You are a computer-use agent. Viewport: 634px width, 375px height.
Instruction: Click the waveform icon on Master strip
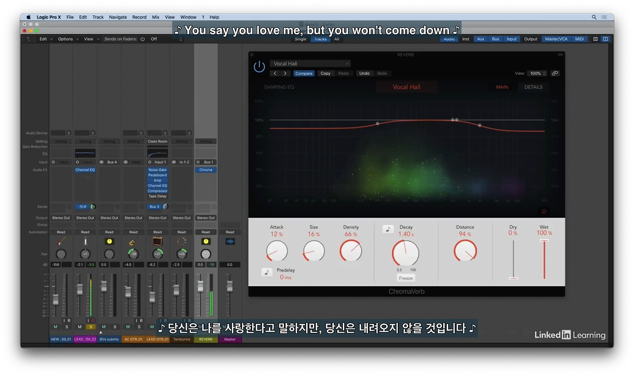point(230,242)
